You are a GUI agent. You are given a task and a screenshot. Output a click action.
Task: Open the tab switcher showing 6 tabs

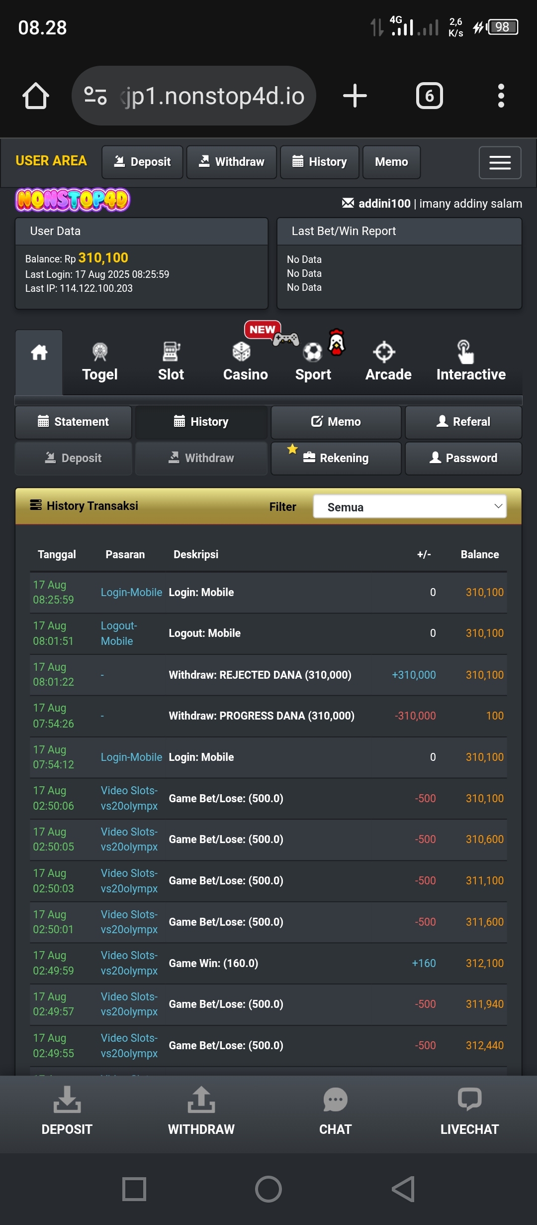point(429,96)
